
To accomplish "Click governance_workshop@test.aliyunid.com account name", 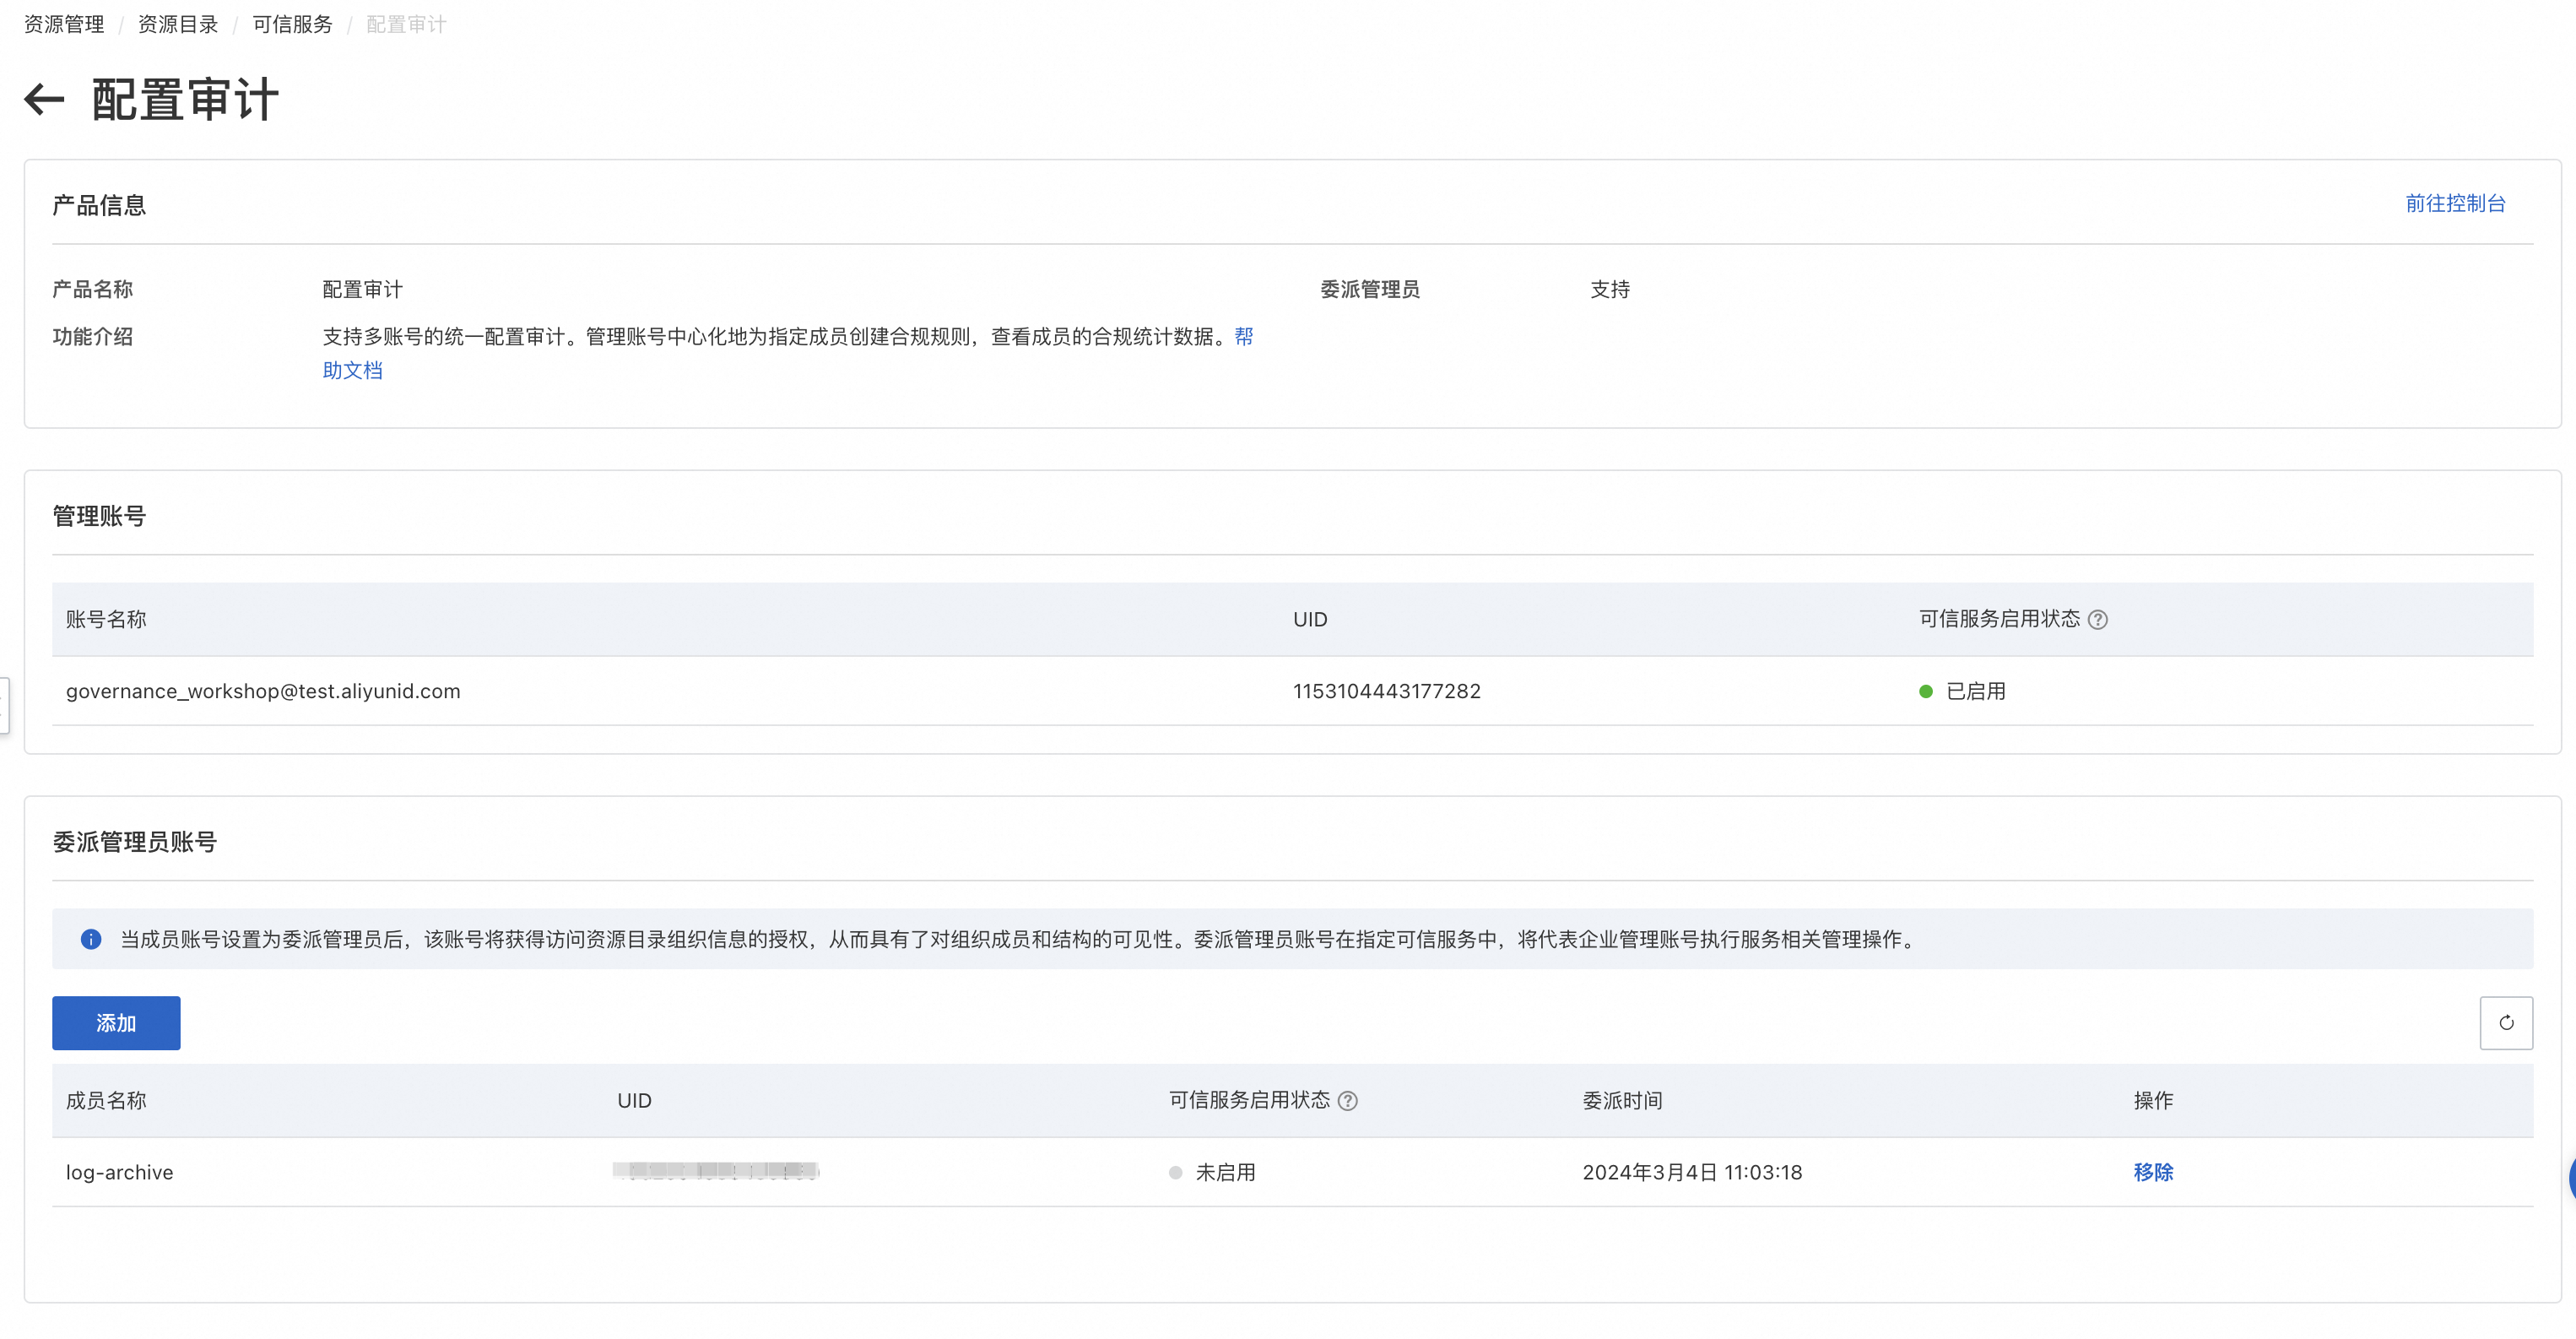I will click(263, 691).
